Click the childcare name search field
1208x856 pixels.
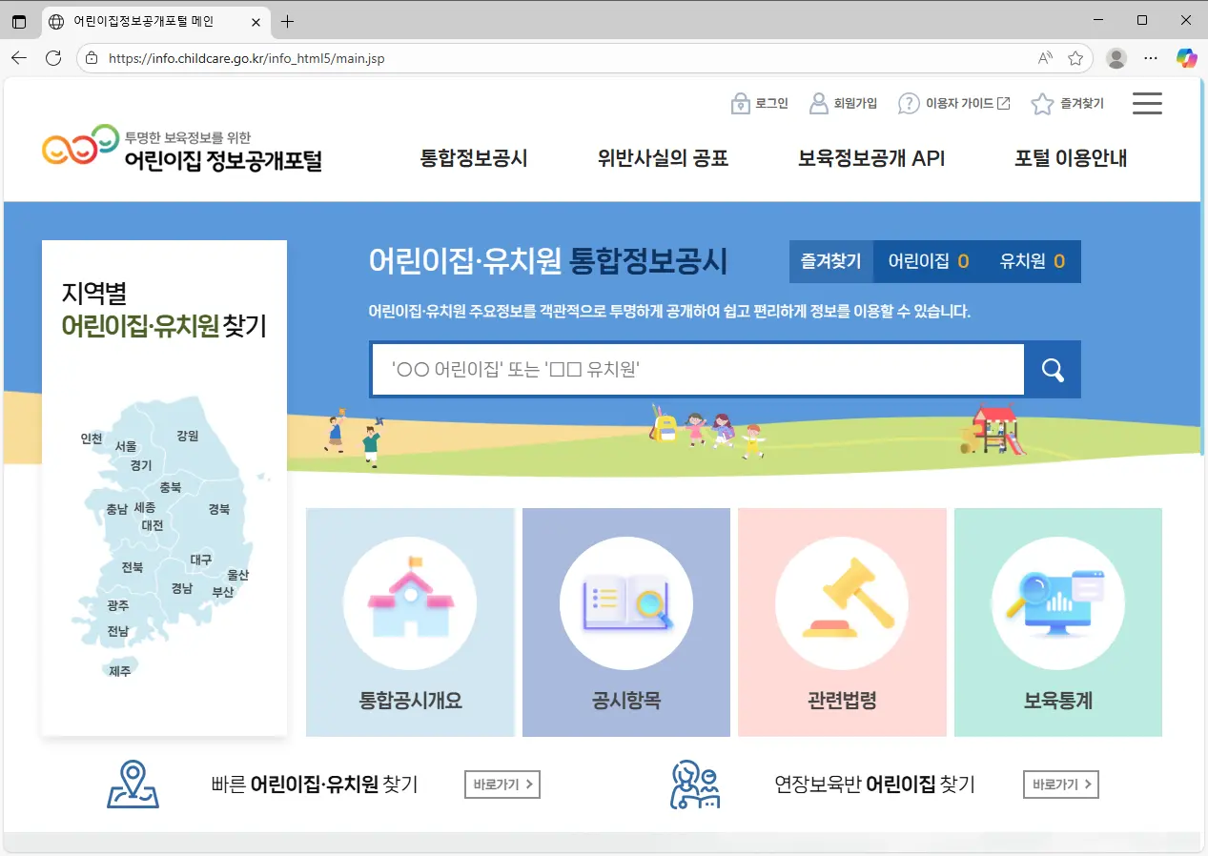click(x=697, y=370)
